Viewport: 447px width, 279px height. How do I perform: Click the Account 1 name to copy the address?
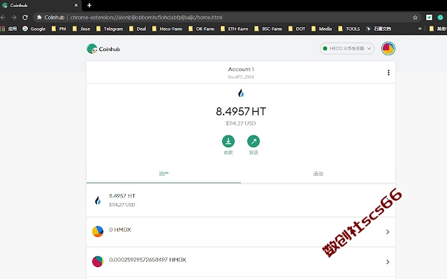pyautogui.click(x=241, y=69)
